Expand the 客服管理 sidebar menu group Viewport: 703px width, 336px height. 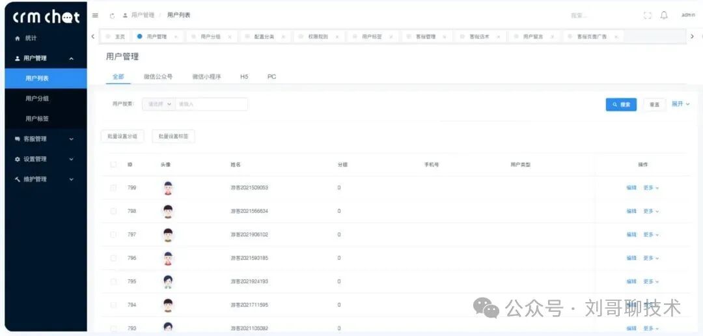click(x=46, y=139)
